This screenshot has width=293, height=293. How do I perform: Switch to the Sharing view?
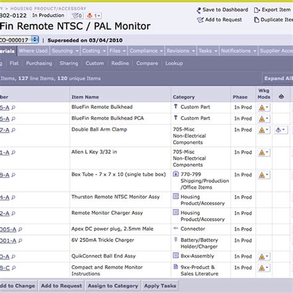(x=69, y=63)
